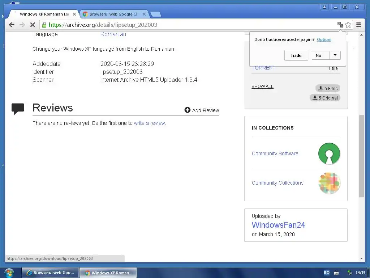Download via the 5 Original button
Screen dimensions: 370x278
325,98
